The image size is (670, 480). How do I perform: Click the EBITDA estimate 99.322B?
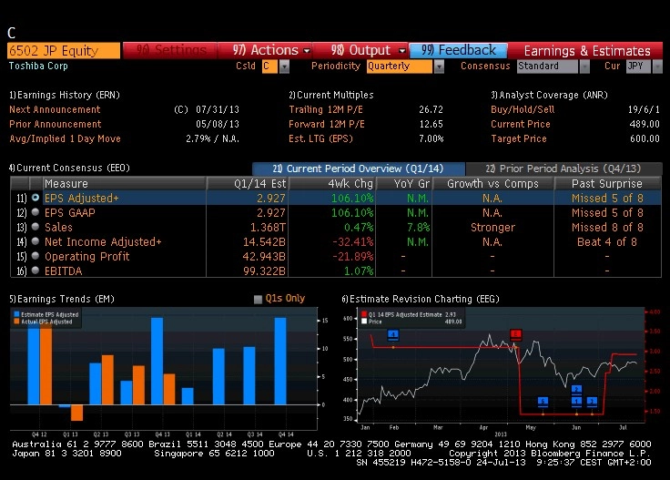pos(264,271)
